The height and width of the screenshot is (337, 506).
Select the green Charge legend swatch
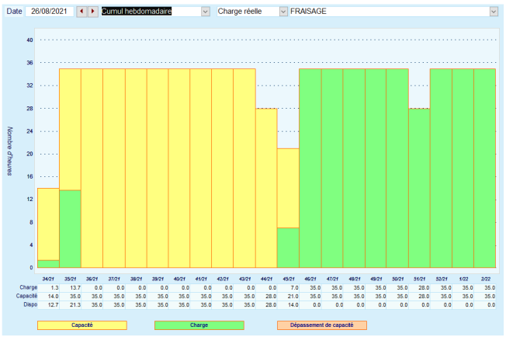click(x=199, y=325)
